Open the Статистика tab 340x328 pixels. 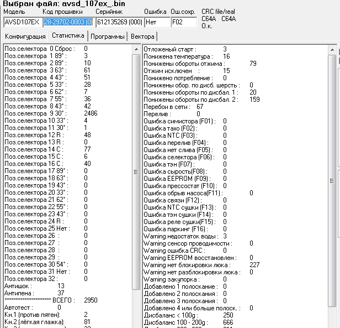[x=68, y=36]
